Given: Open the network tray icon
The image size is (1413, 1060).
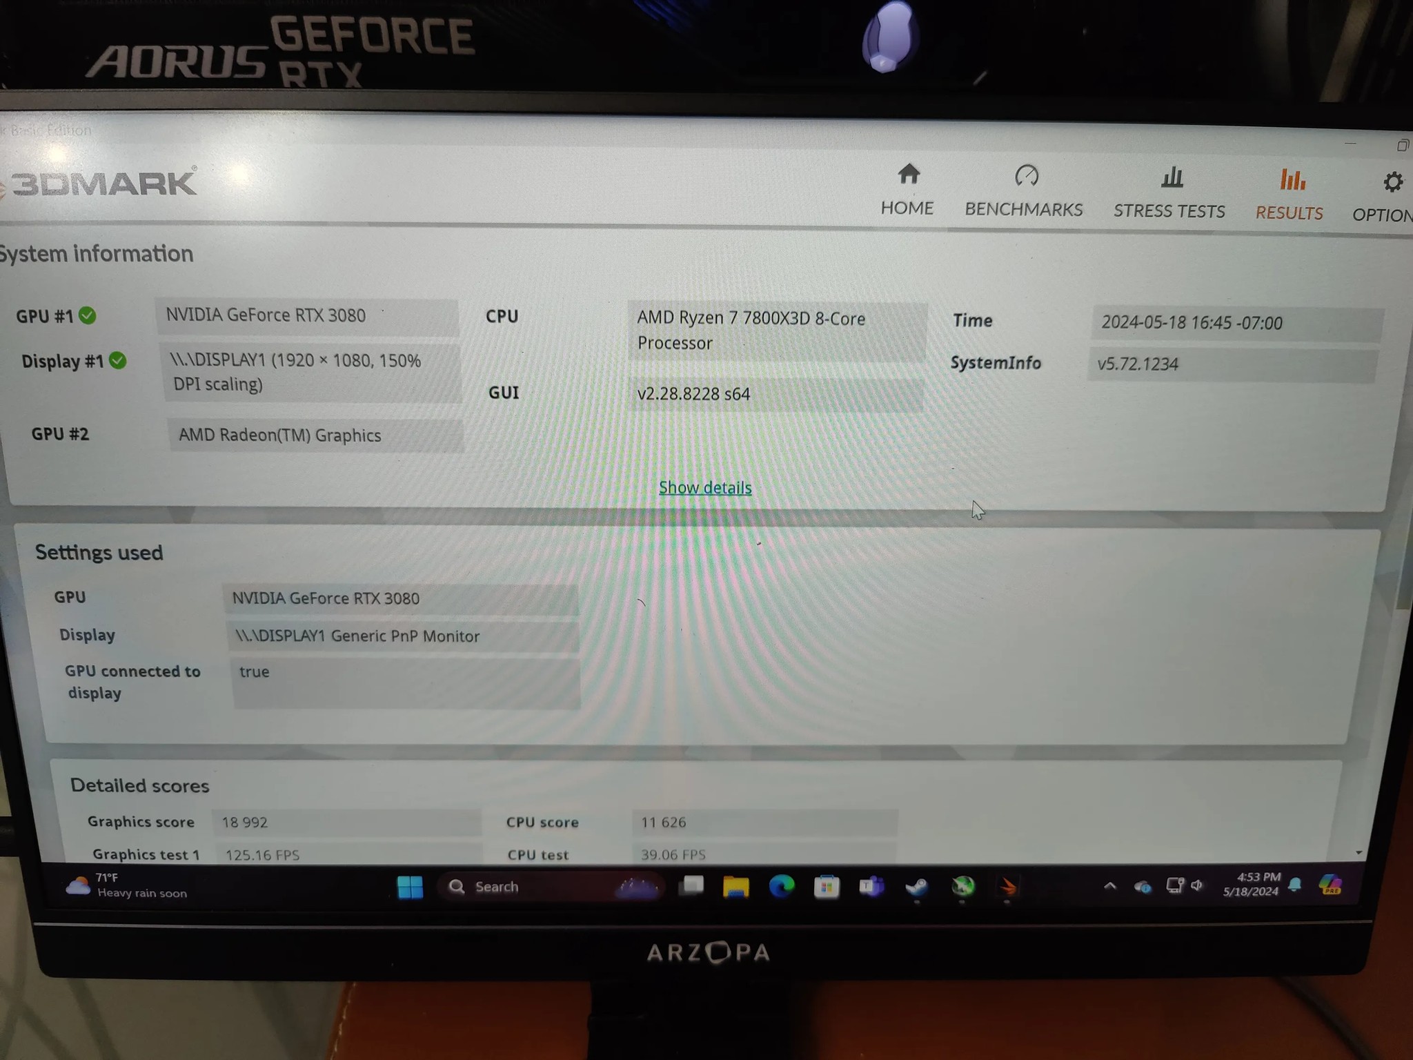Looking at the screenshot, I should click(x=1174, y=885).
